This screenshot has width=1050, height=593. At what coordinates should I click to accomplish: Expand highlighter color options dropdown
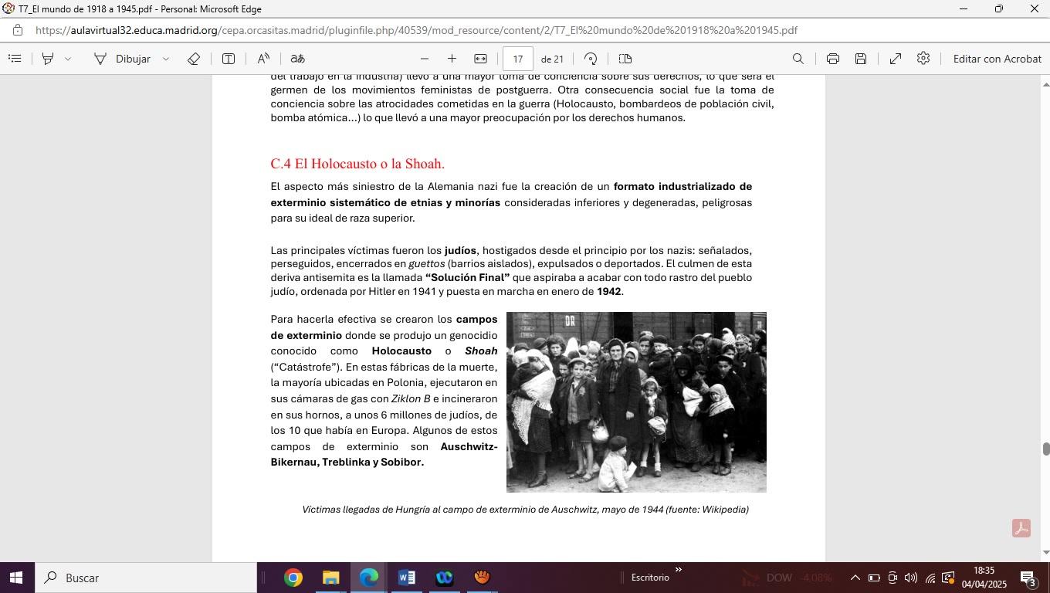(x=68, y=59)
